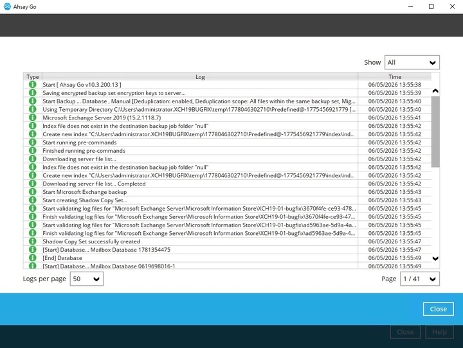Screen dimensions: 463x348
Task: Click info icon for 'Using Temporary Directory' row
Action: click(x=33, y=109)
